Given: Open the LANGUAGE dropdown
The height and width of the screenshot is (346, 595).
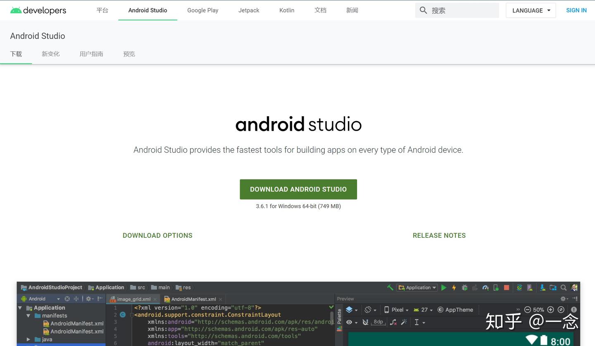Looking at the screenshot, I should pyautogui.click(x=531, y=10).
